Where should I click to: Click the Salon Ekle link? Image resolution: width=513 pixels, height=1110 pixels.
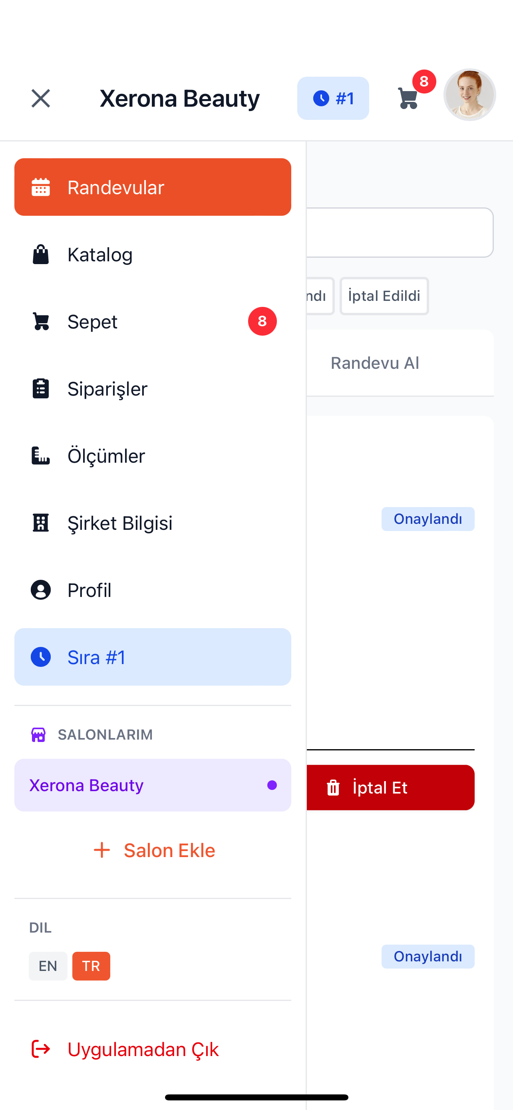click(153, 850)
